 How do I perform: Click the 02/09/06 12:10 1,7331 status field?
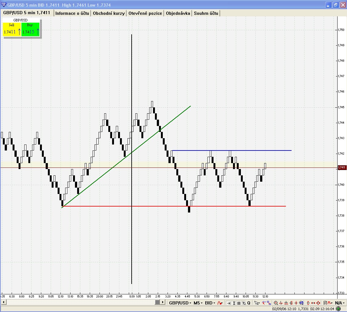(290, 309)
